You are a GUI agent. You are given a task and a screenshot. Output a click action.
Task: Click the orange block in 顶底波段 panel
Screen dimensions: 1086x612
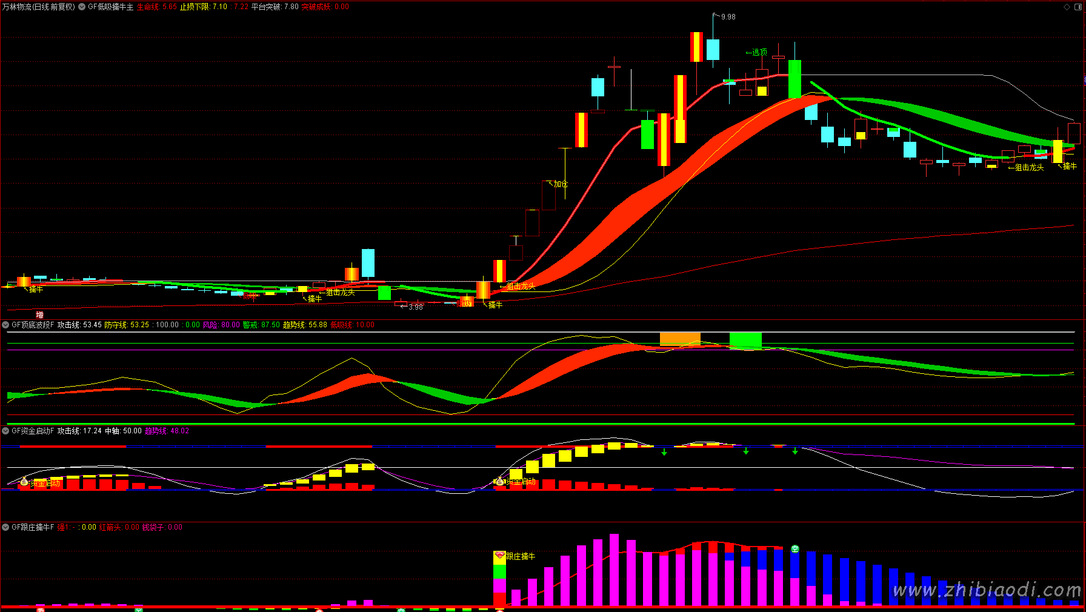(x=680, y=339)
